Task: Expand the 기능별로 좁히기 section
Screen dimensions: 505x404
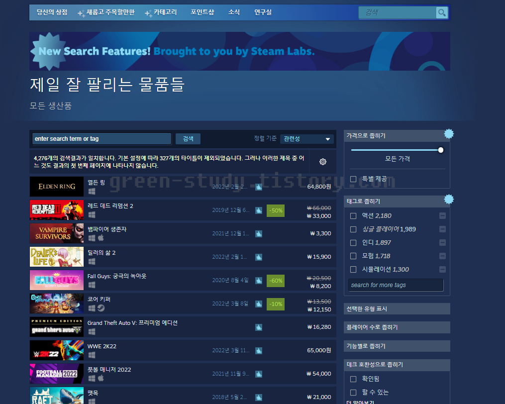Action: [x=397, y=346]
